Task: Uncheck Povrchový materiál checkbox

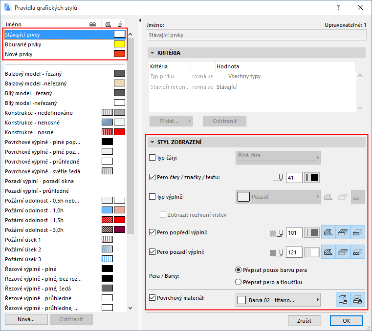Action: point(152,298)
